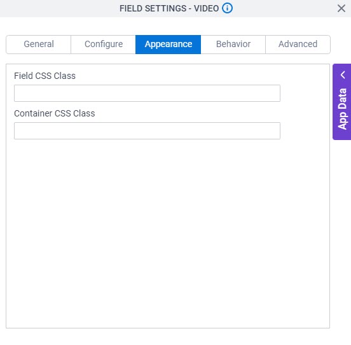Place cursor in the first CSS class field
This screenshot has height=345, width=351.
pyautogui.click(x=147, y=93)
